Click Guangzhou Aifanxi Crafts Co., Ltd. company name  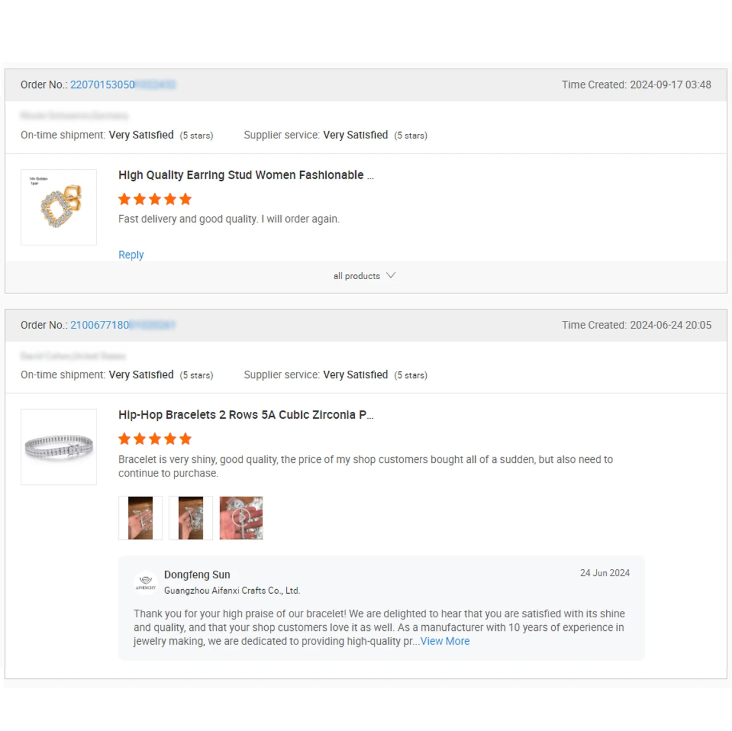[232, 590]
